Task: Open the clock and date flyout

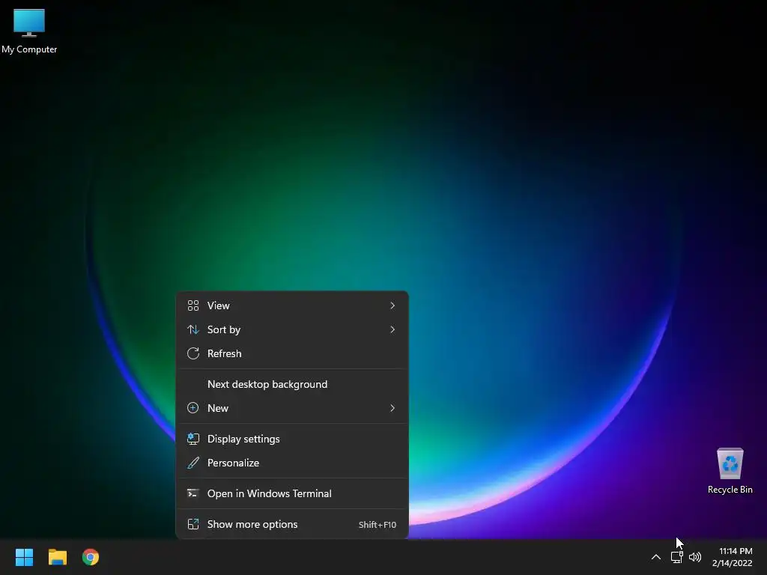Action: tap(733, 557)
